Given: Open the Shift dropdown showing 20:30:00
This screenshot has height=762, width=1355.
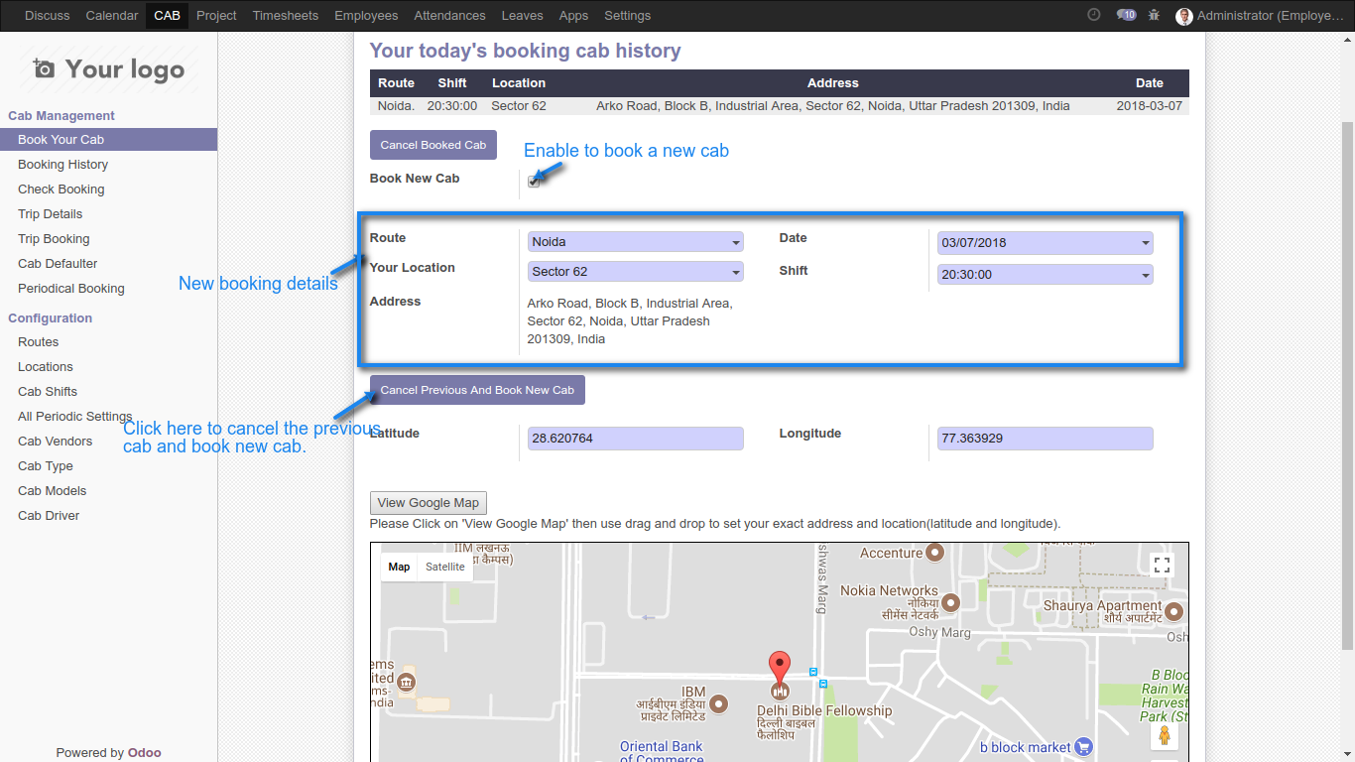Looking at the screenshot, I should click(x=1046, y=274).
